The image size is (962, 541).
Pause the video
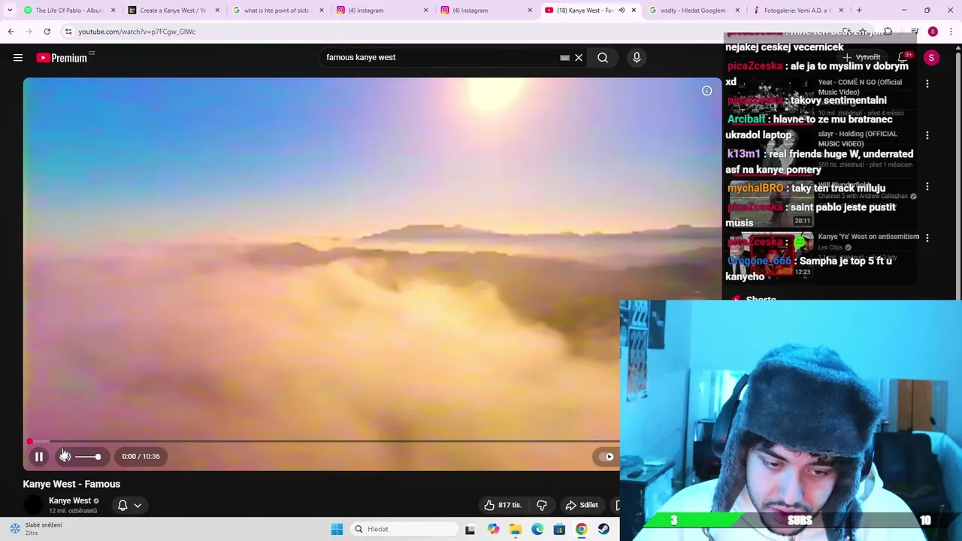[x=39, y=456]
